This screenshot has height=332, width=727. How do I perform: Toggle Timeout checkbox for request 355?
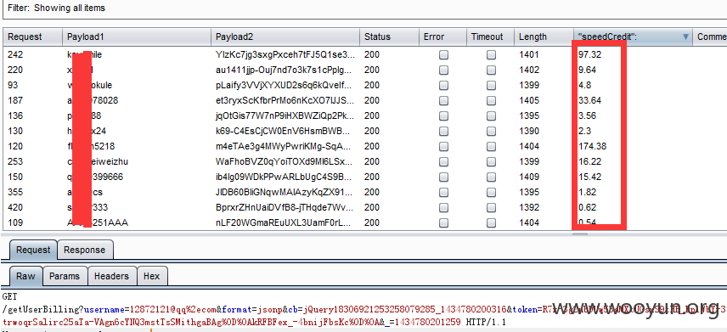pos(491,193)
